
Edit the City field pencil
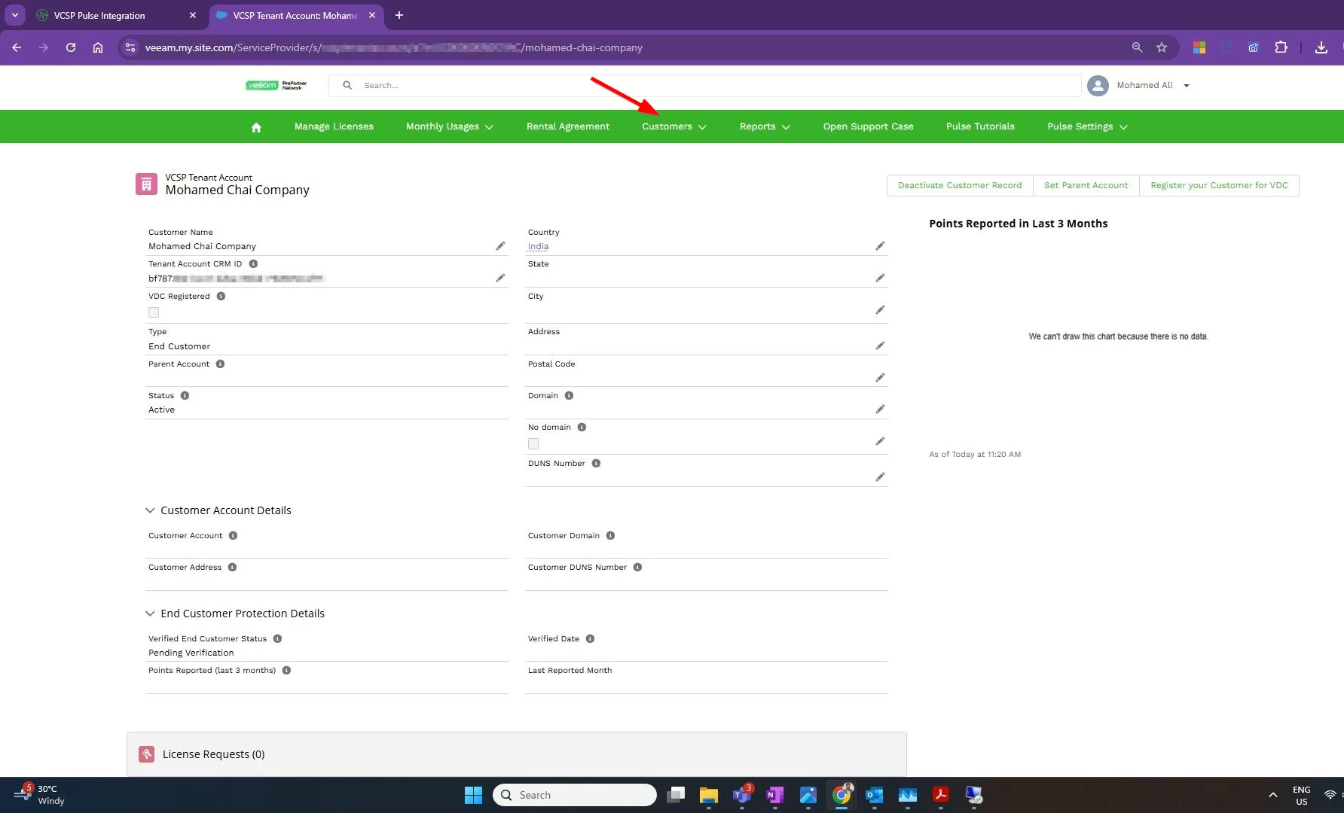click(880, 310)
